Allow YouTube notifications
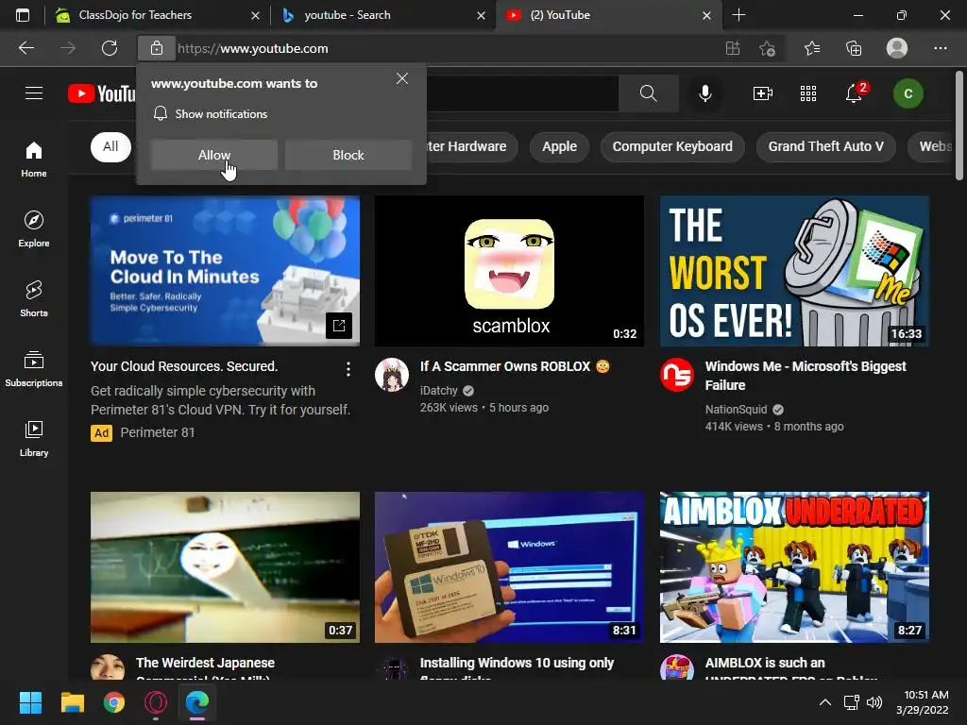Image resolution: width=967 pixels, height=725 pixels. tap(214, 155)
